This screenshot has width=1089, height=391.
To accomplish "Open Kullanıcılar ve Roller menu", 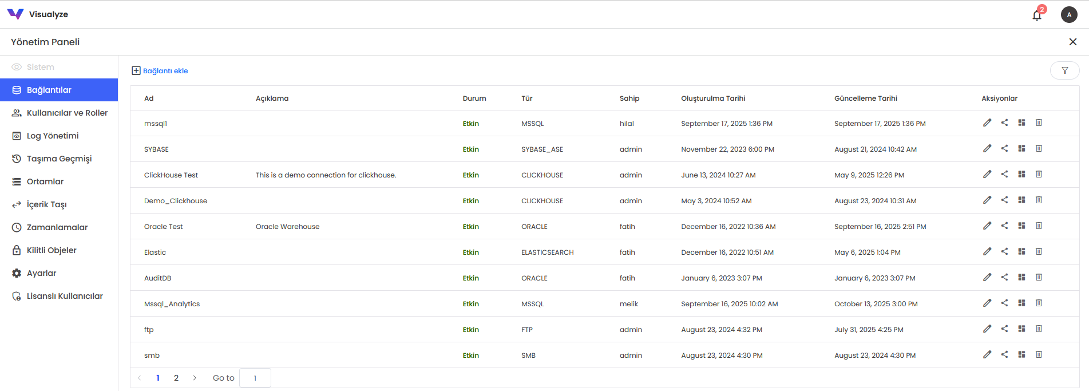I will [67, 113].
